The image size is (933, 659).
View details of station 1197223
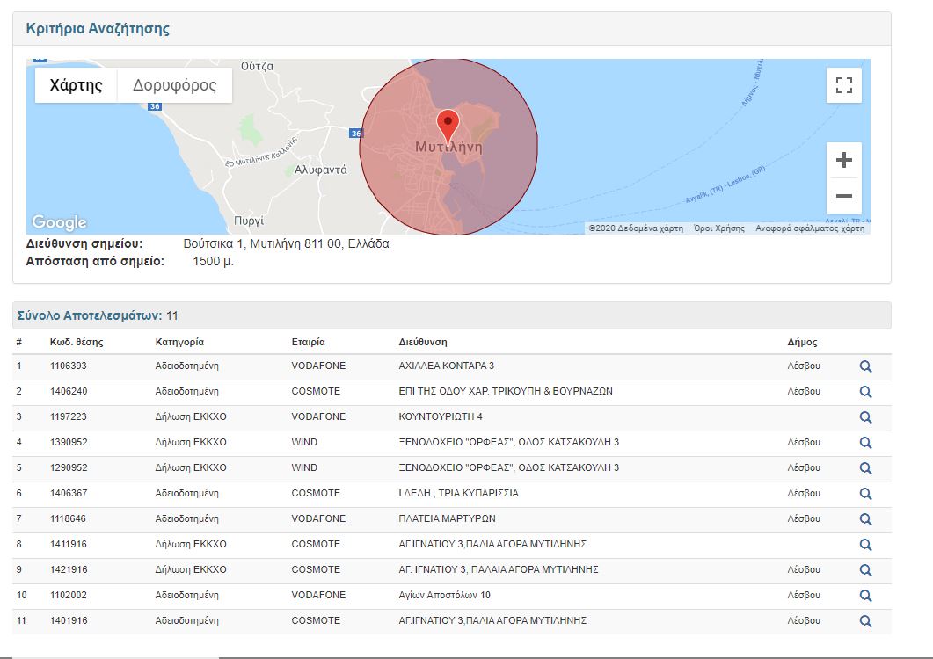tap(866, 417)
